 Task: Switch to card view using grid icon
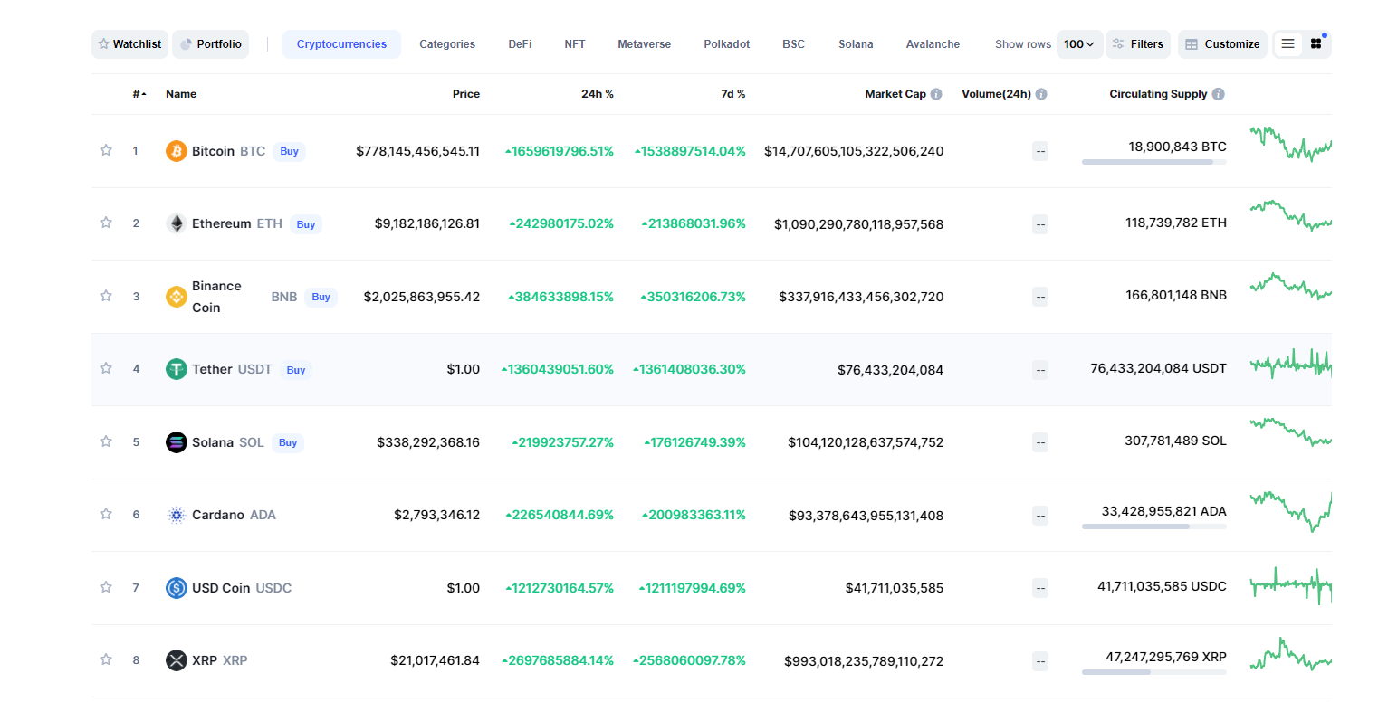point(1316,43)
